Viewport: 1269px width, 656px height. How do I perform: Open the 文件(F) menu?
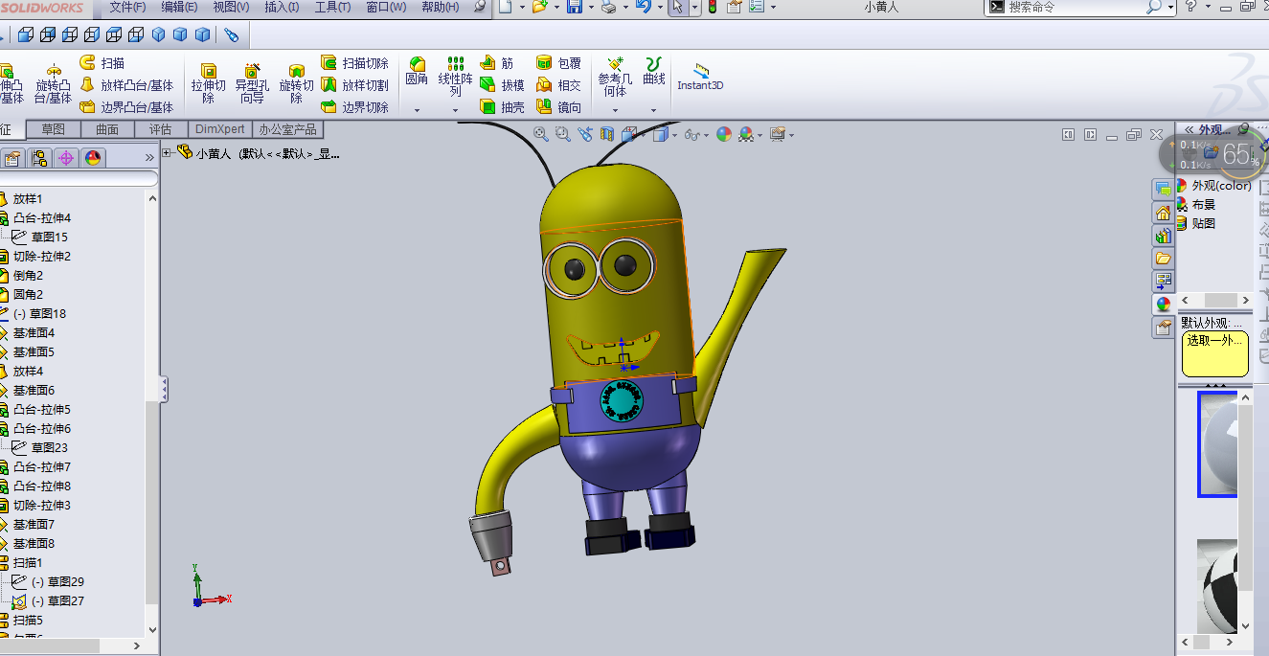(x=127, y=7)
